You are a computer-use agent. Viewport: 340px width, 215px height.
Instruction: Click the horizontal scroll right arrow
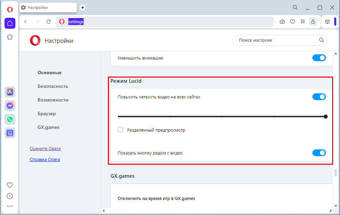pos(331,211)
